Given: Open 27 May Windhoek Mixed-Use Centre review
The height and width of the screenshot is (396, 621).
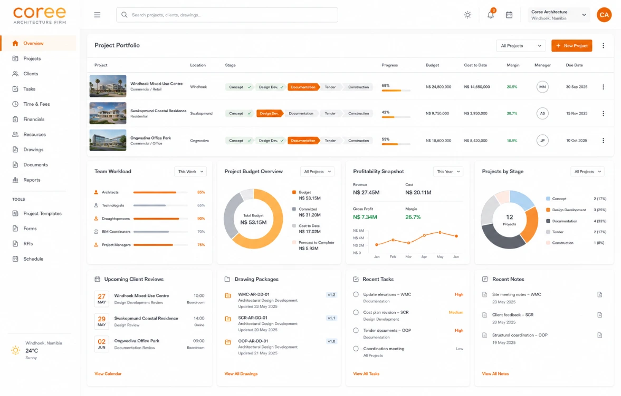Looking at the screenshot, I should pyautogui.click(x=149, y=299).
